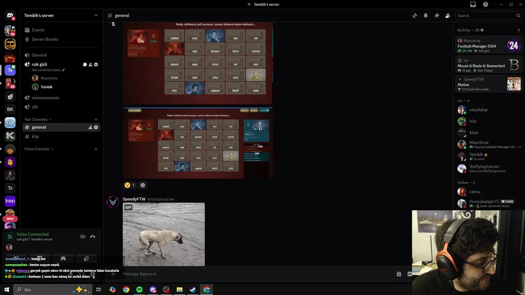Click search magnifier icon in Discord search
This screenshot has height=295, width=525.
(518, 16)
